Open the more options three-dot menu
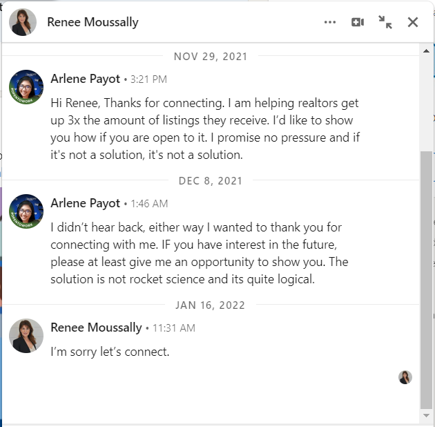The width and height of the screenshot is (435, 427). (x=330, y=22)
